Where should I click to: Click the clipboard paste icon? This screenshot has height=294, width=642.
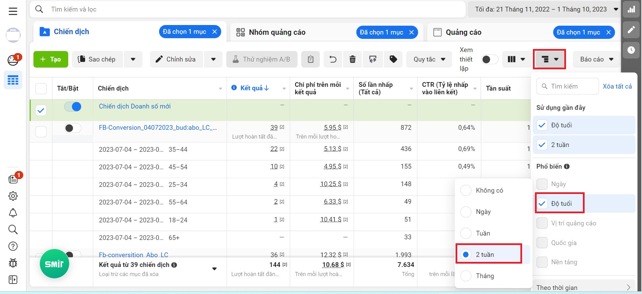310,59
